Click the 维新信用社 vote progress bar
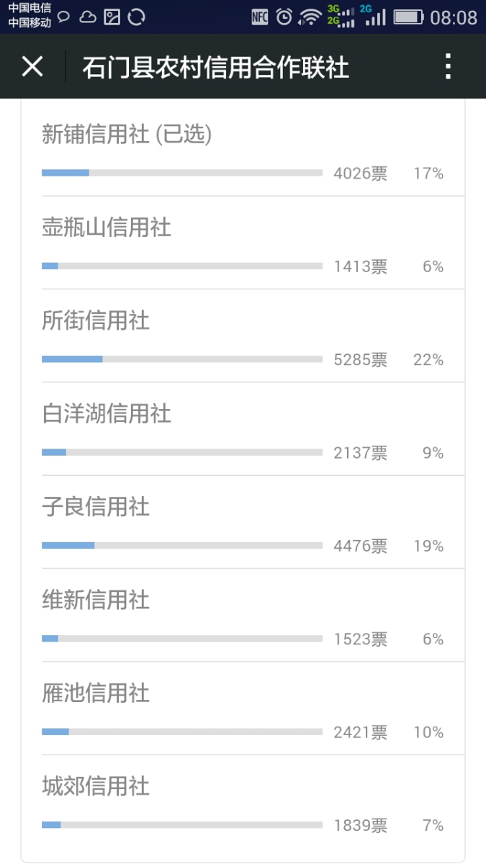The height and width of the screenshot is (864, 486). 181,639
